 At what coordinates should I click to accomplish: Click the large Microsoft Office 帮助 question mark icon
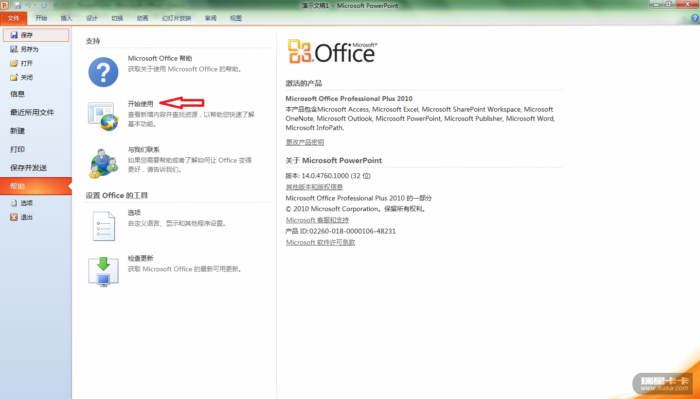103,72
